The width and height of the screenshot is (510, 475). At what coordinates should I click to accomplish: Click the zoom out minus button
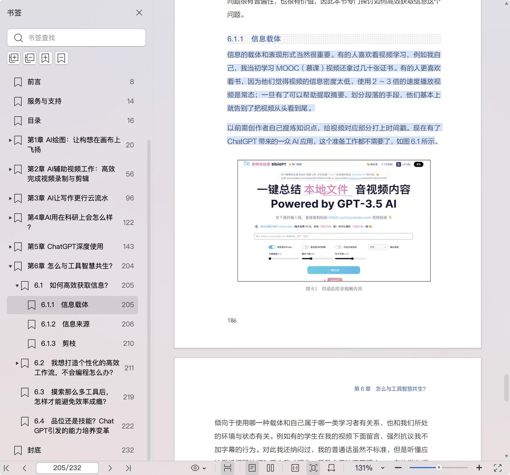click(398, 468)
